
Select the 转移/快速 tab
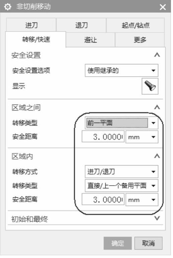(36, 39)
